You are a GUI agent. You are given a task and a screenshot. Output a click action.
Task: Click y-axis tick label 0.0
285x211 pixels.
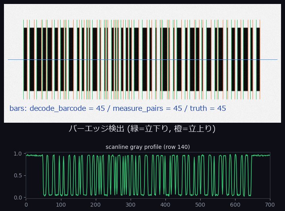click(x=18, y=198)
